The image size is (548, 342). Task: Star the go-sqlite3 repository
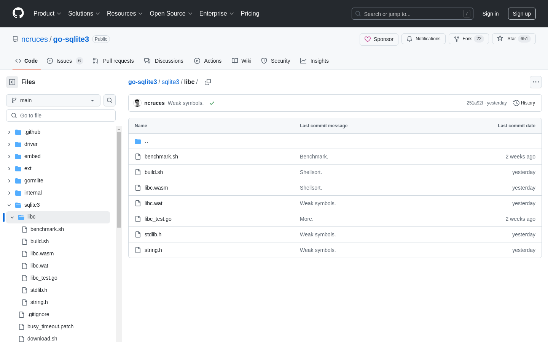(x=514, y=39)
